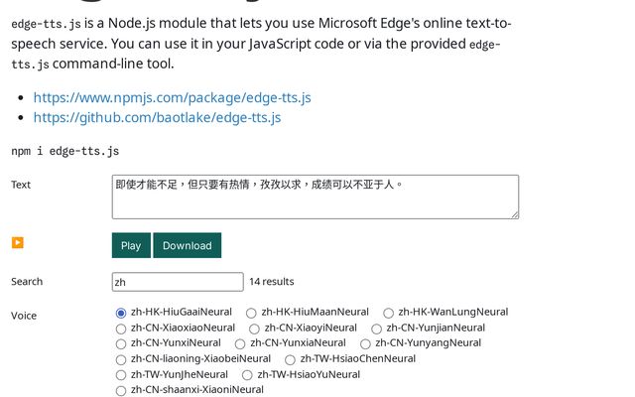Viewport: 635px width, 397px height.
Task: Pick zh-TW-HsiaoChenNeural voice
Action: click(290, 359)
